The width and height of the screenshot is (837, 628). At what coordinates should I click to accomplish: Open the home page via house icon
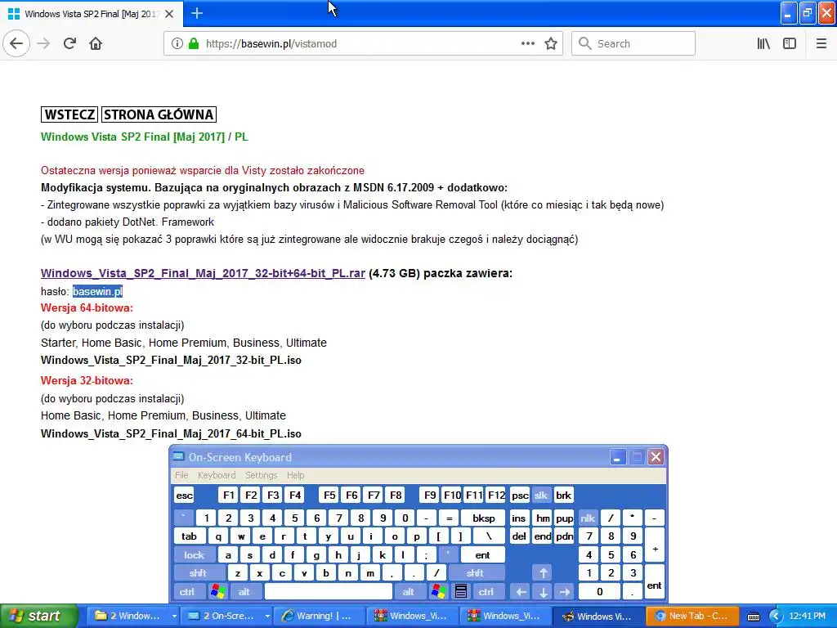96,43
